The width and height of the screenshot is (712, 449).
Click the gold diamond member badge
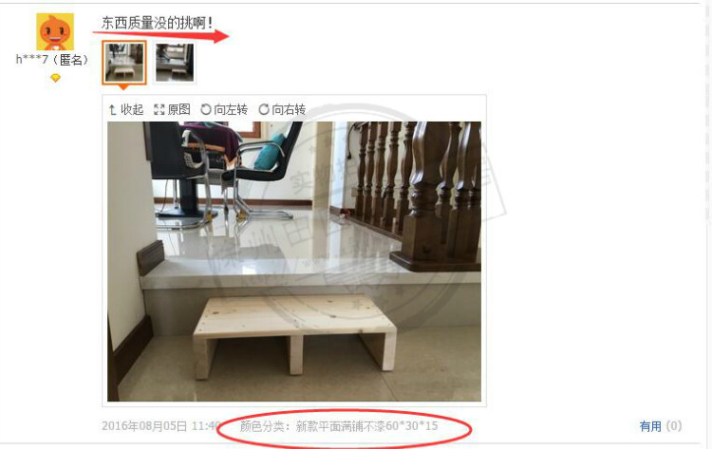pos(55,79)
